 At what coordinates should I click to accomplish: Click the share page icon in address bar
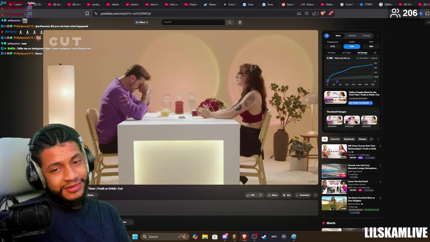[314, 13]
